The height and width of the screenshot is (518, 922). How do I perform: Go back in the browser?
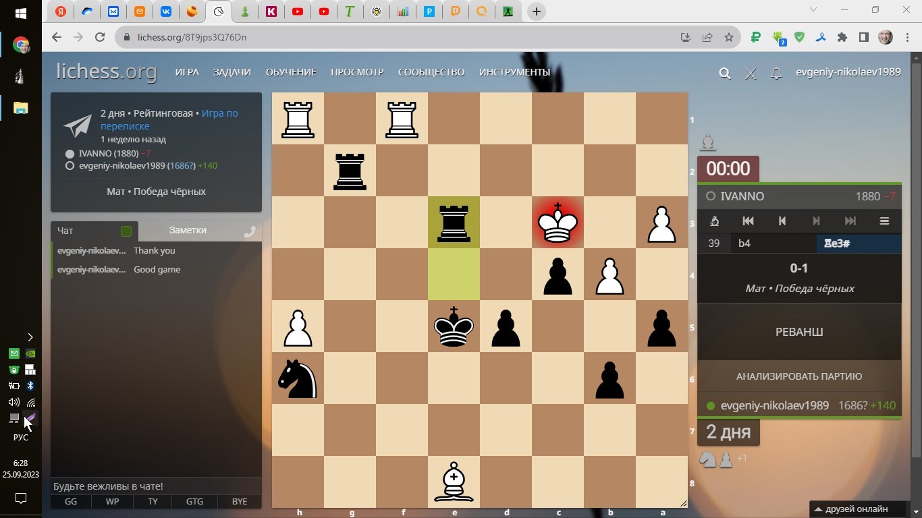click(x=57, y=38)
